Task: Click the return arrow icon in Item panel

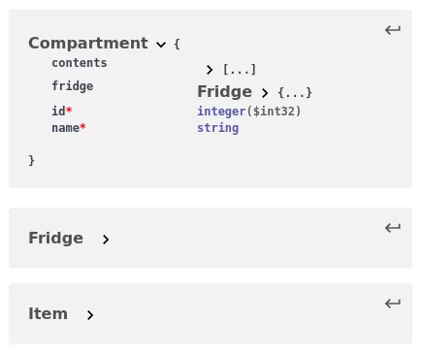Action: [393, 304]
